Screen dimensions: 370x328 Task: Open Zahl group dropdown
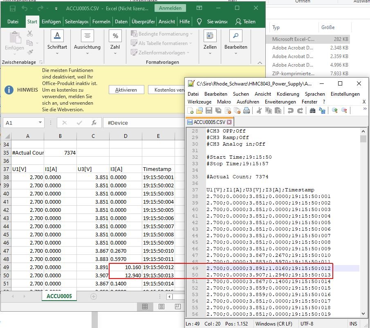click(115, 53)
